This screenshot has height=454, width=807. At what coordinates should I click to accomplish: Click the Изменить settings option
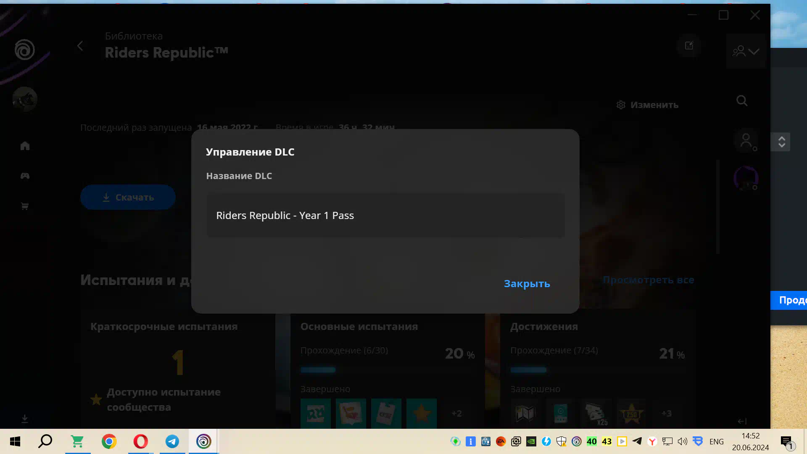[x=647, y=105]
